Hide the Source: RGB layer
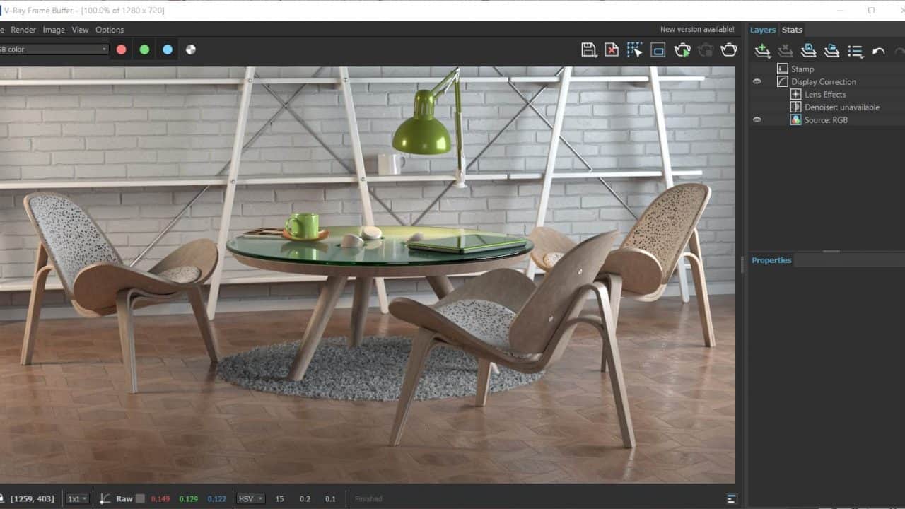 [757, 119]
